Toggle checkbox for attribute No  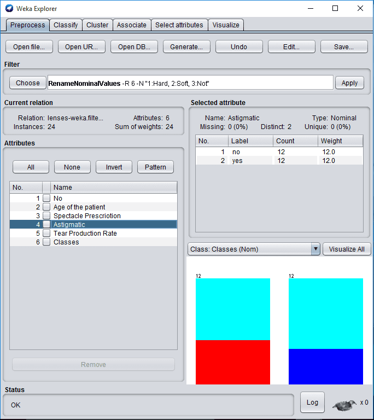click(46, 198)
